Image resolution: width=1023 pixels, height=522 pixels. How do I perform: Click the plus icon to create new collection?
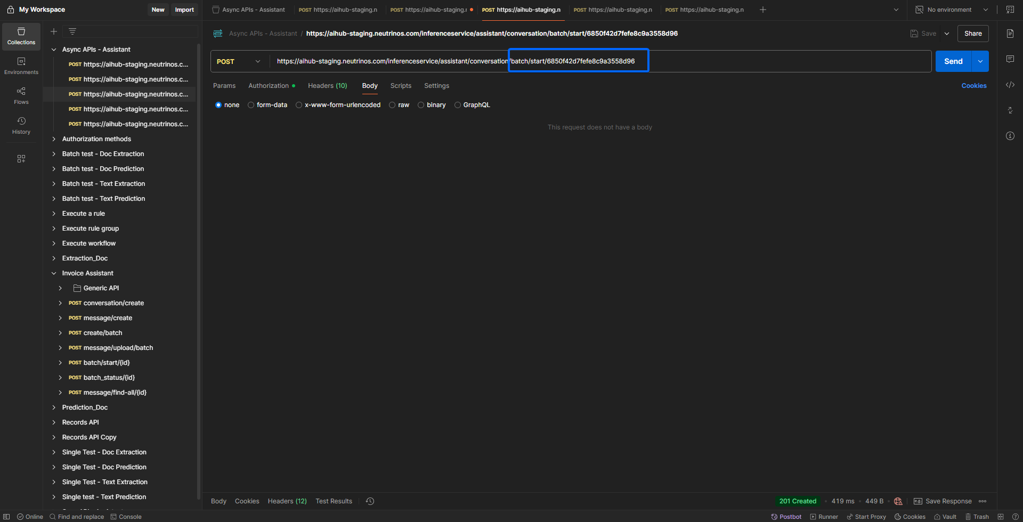[x=54, y=31]
